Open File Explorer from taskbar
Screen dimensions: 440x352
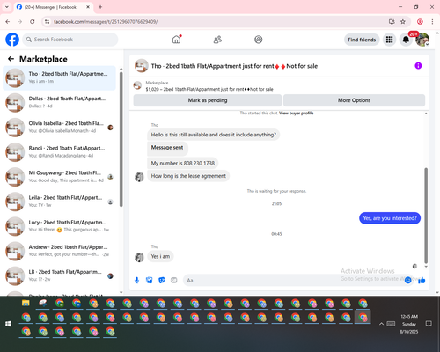(x=26, y=303)
